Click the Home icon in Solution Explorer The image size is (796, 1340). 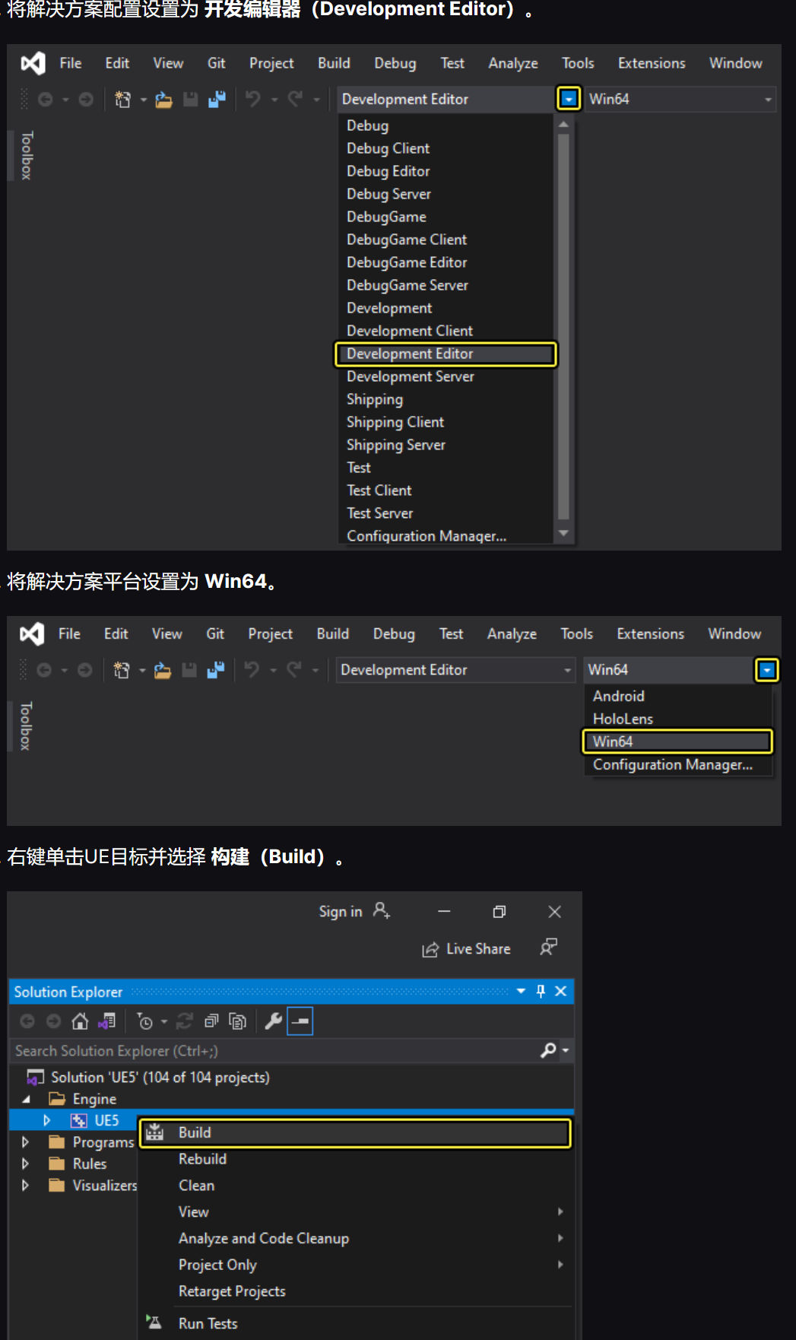[80, 1021]
